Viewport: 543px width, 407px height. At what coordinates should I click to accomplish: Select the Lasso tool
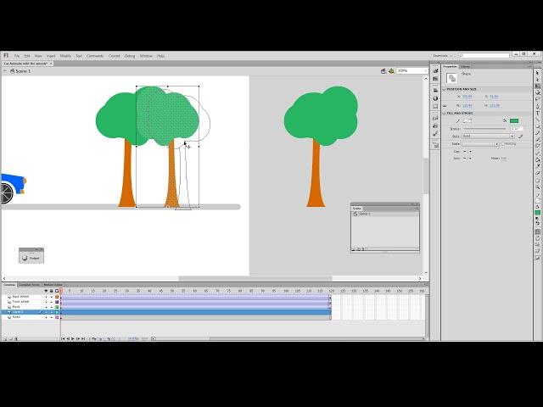tap(537, 98)
